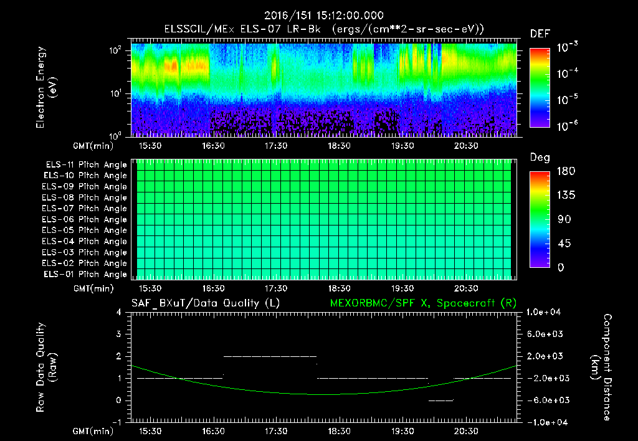Click the 1.0e+04 distance axis value
Screen dimensions: 638x441
point(543,312)
